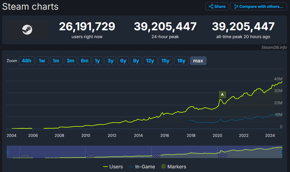The image size is (290, 172).
Task: Set chart zoom to 6y
Action: pos(123,61)
